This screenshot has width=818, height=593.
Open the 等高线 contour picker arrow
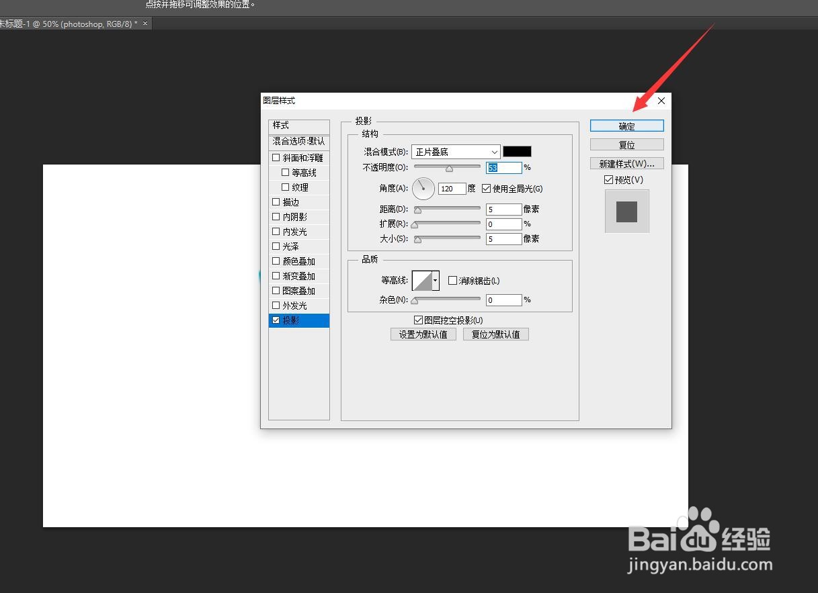coord(436,281)
